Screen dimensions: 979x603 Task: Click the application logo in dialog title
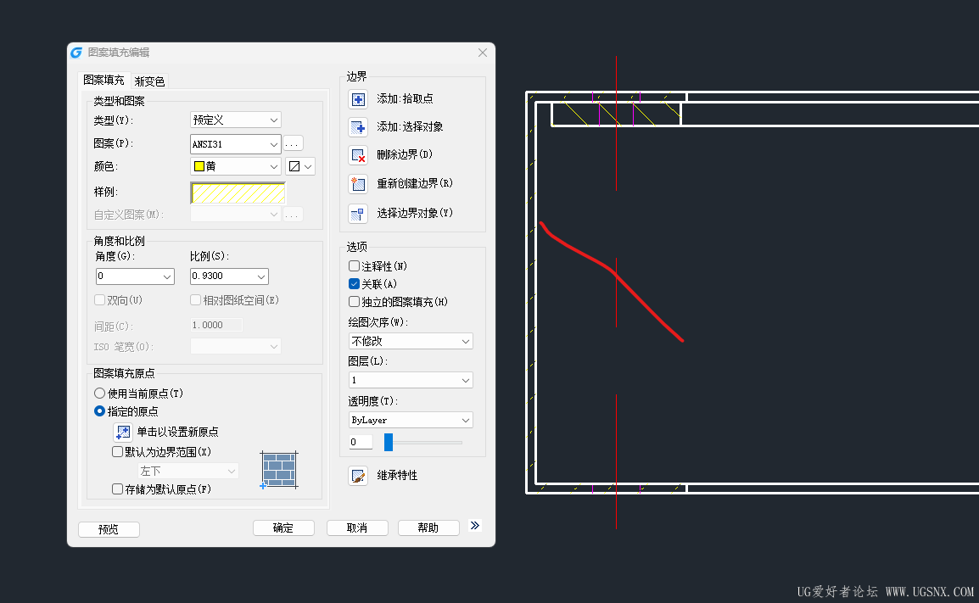pos(76,53)
